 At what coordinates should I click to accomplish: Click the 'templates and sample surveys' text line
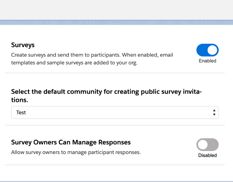pos(74,63)
